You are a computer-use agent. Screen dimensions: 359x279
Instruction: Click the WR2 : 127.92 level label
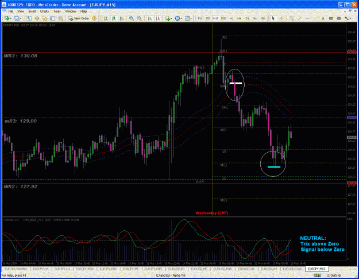[x=21, y=187]
